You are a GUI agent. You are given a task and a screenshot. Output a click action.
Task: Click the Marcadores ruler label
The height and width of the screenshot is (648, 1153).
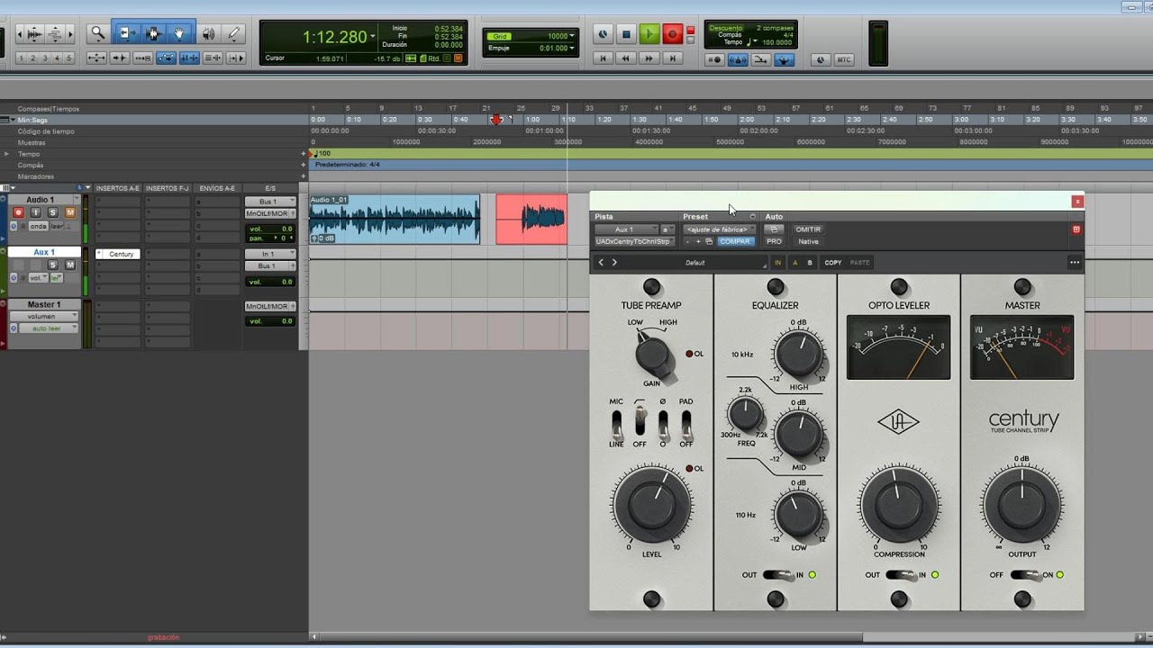pos(36,176)
